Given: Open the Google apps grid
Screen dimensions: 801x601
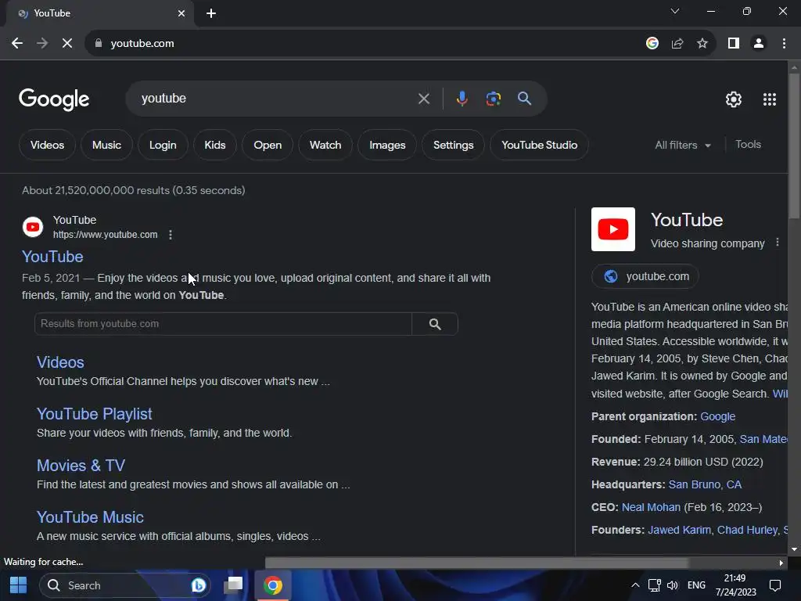Looking at the screenshot, I should coord(770,99).
